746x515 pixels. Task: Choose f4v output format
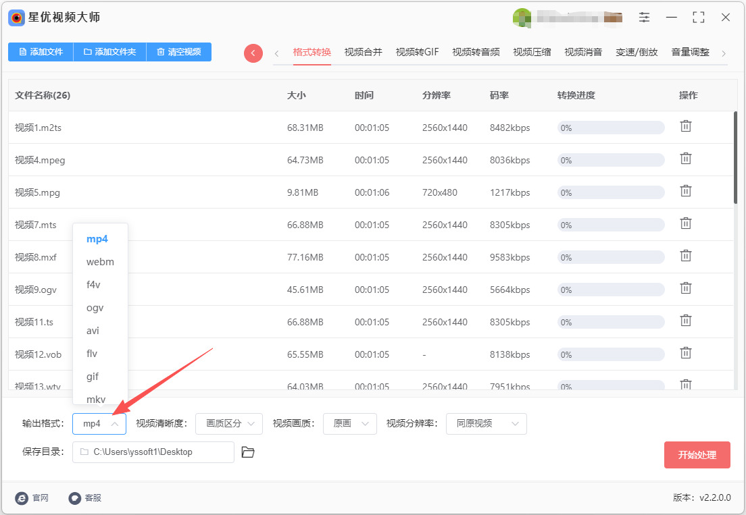(93, 285)
